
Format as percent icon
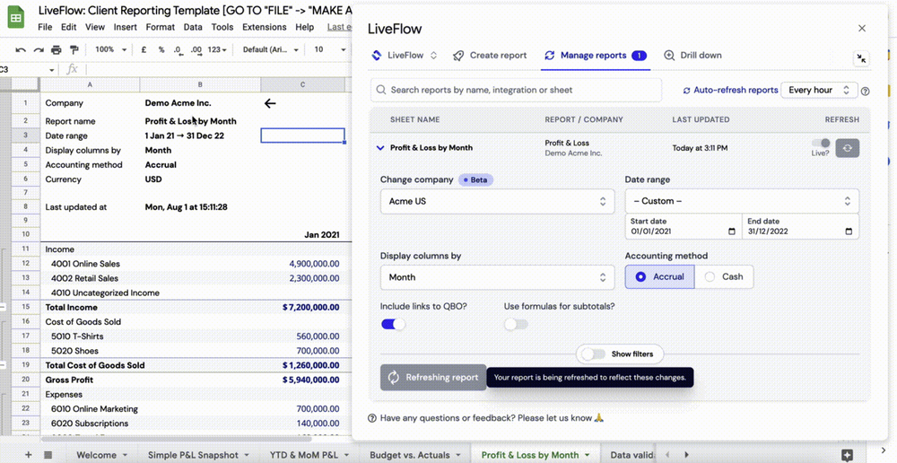(161, 49)
